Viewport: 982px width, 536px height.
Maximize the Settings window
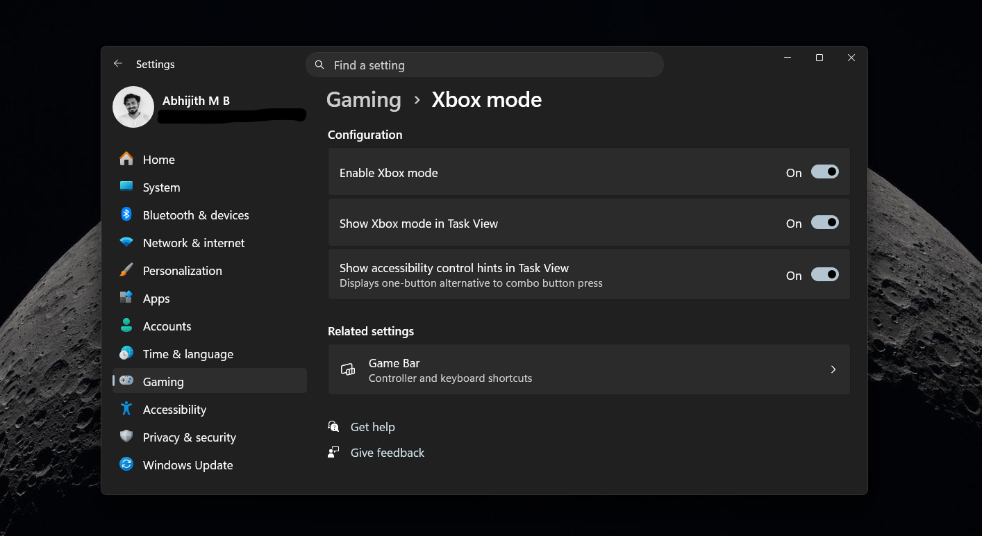819,58
